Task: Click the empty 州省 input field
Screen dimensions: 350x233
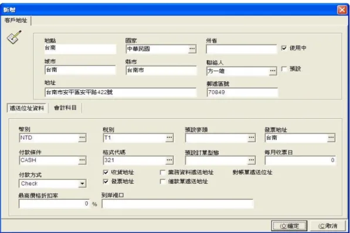Action: [x=242, y=49]
